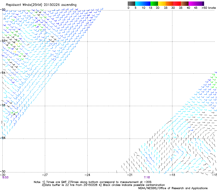Click the legend label '25'
Screen dimensions: 217x190
click(166, 8)
